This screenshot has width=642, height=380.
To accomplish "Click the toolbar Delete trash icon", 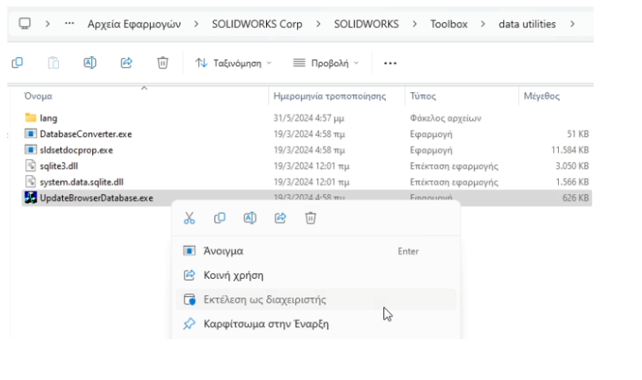I will (162, 63).
